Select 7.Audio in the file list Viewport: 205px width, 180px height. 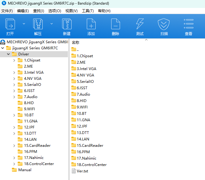point(81,94)
